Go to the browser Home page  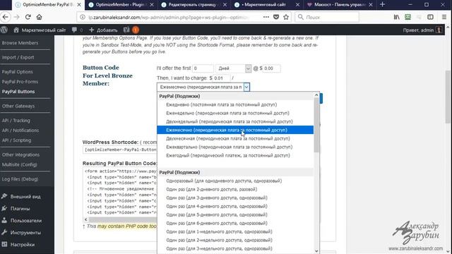[40, 17]
